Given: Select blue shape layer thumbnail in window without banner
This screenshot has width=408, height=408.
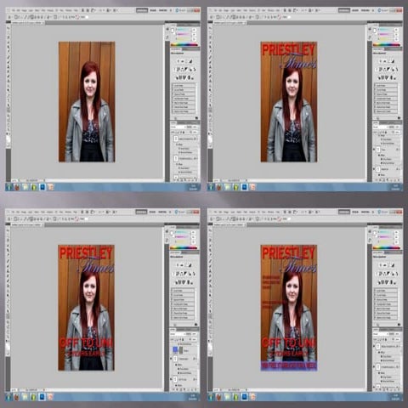Looking at the screenshot, I should 175,350.
